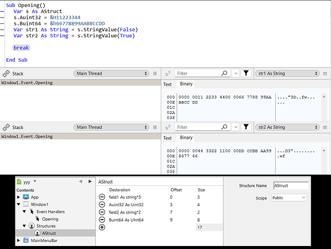
Task: Click the search magnifier in the str1 filter
Action: pyautogui.click(x=224, y=73)
